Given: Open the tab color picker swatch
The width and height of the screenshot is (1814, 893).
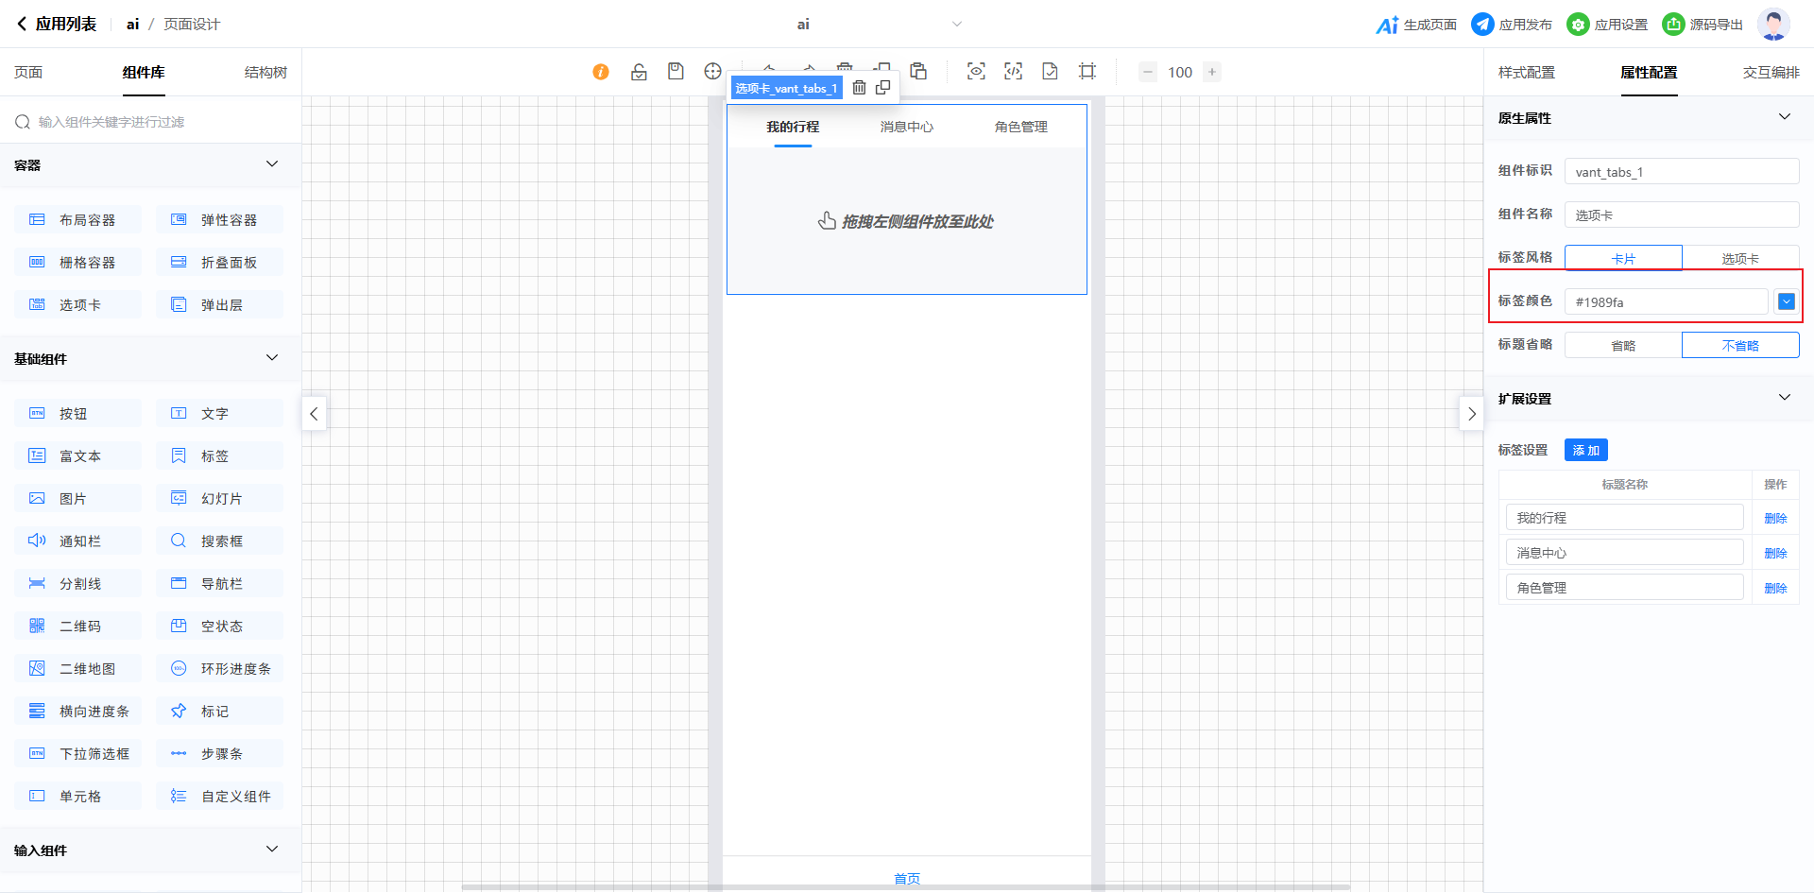Looking at the screenshot, I should (x=1786, y=301).
